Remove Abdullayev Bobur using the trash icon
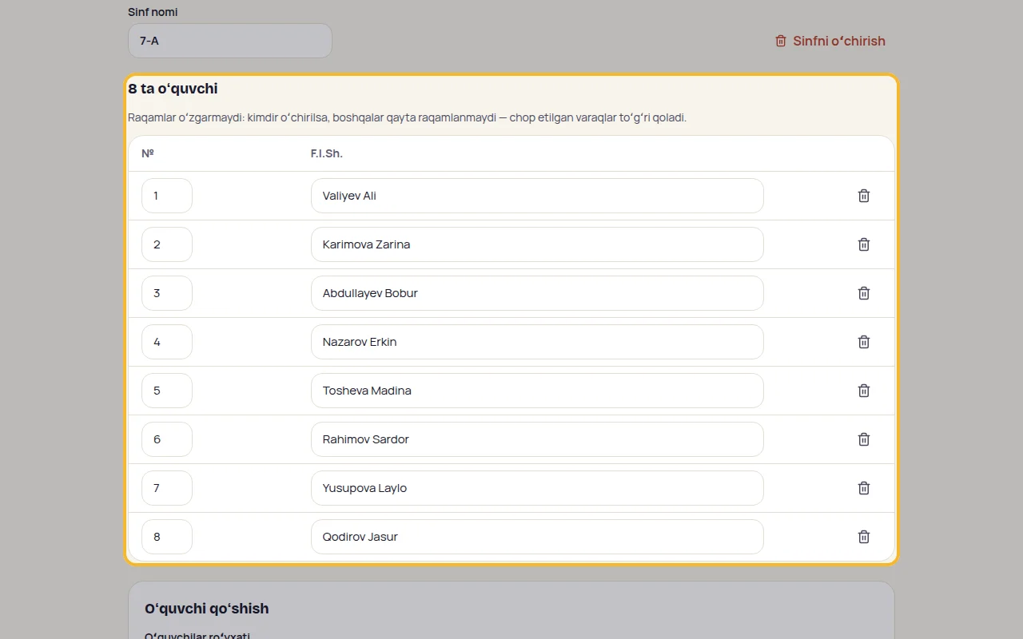Screen dimensions: 1023x639 [864, 293]
